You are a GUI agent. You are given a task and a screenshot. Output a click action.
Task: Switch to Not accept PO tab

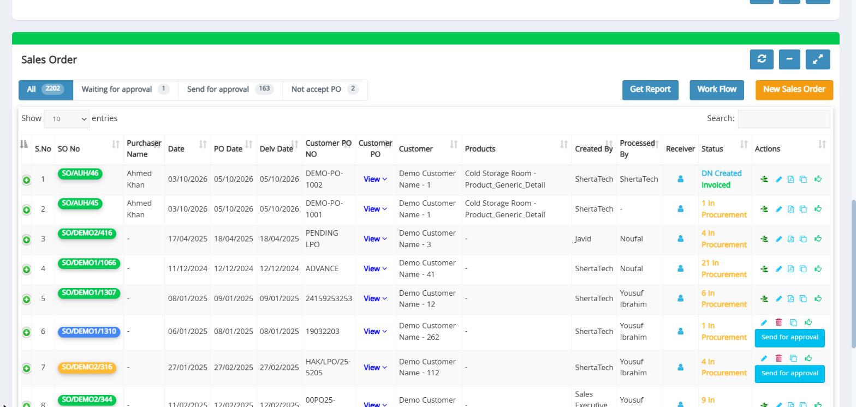tap(325, 90)
